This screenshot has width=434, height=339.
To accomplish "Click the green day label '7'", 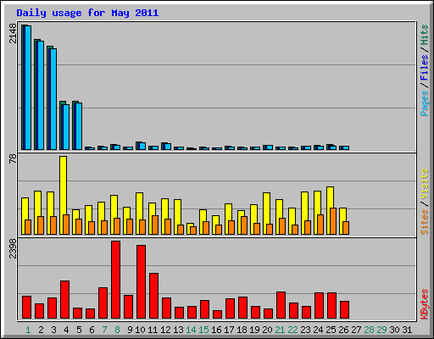I will coord(104,330).
